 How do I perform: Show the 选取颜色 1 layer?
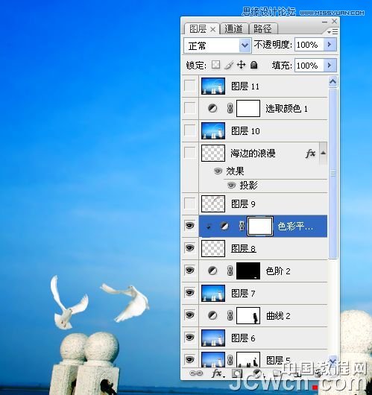(189, 108)
